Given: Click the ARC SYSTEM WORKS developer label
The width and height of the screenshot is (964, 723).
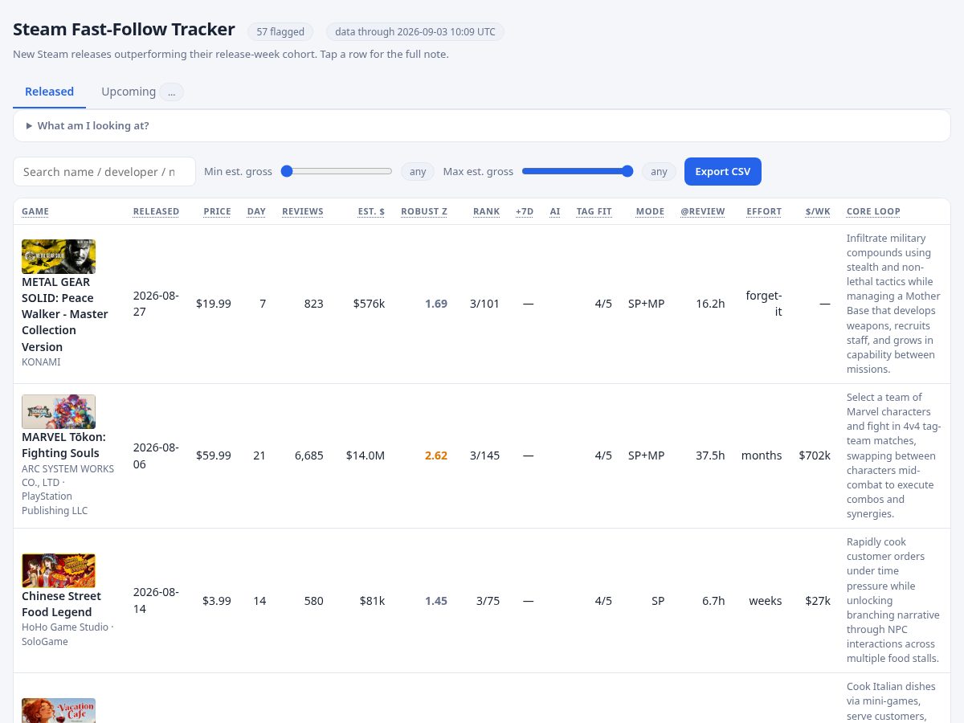Looking at the screenshot, I should pos(67,489).
